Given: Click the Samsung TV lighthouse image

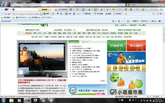Looking at the screenshot, I should pyautogui.click(x=42, y=59).
